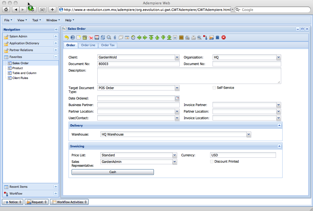Image resolution: width=313 pixels, height=211 pixels.
Task: Click the Help question mark icon
Action: (73, 38)
